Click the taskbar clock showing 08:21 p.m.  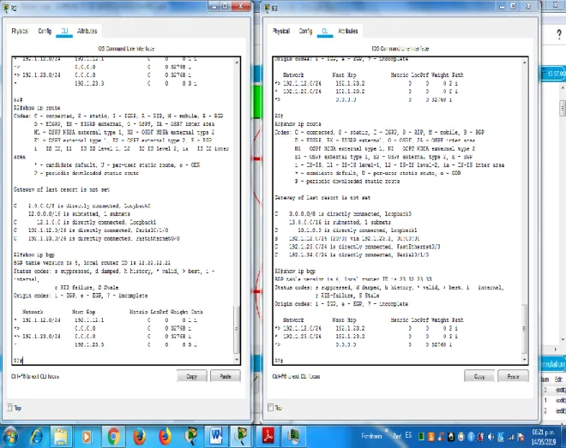tap(544, 437)
